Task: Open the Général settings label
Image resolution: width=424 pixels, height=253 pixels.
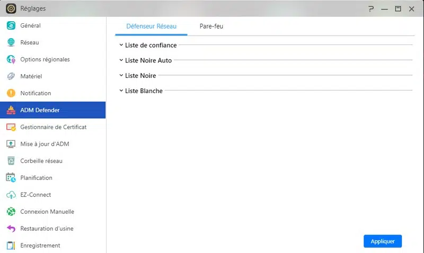Action: coord(31,25)
